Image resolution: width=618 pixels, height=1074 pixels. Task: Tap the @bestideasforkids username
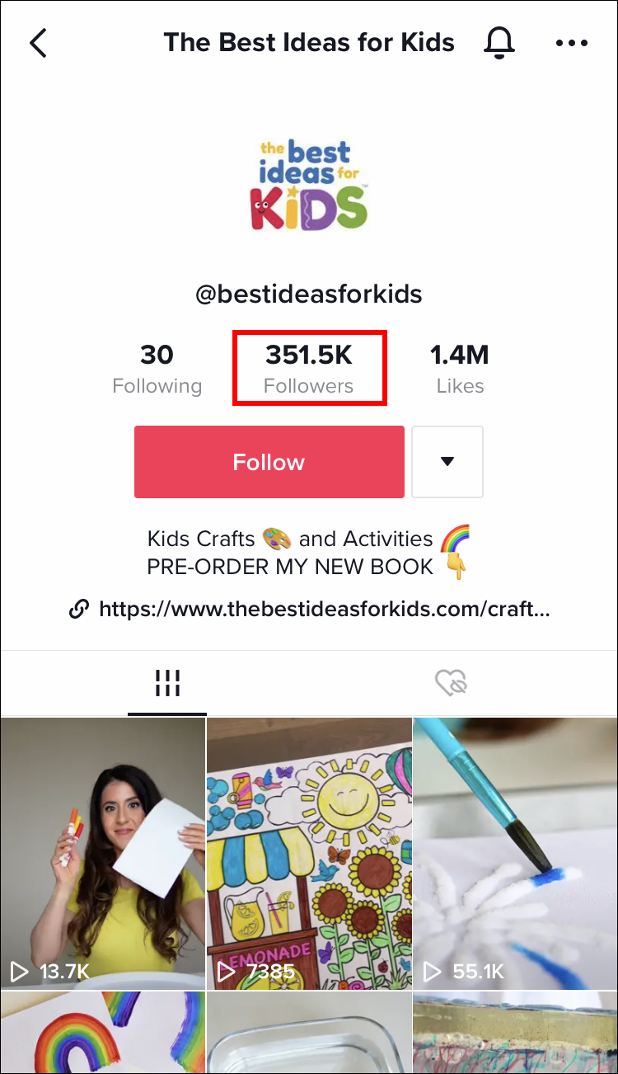[309, 294]
